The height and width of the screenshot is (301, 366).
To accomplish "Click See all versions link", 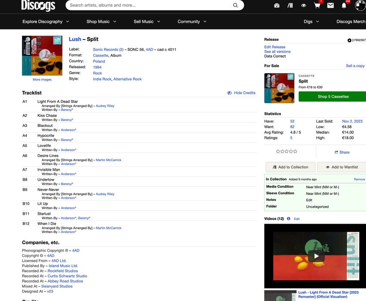I will point(277,52).
